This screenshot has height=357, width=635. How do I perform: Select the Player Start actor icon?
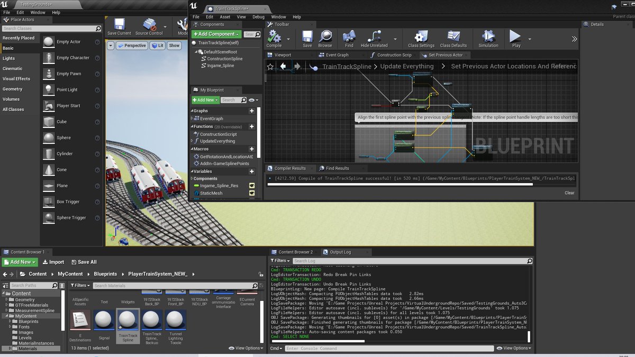(49, 106)
